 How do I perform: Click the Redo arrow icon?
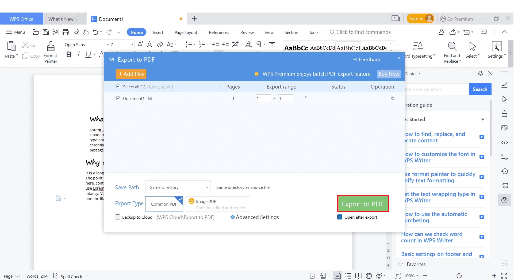109,32
